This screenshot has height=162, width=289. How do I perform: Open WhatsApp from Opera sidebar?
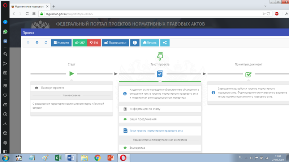5,32
